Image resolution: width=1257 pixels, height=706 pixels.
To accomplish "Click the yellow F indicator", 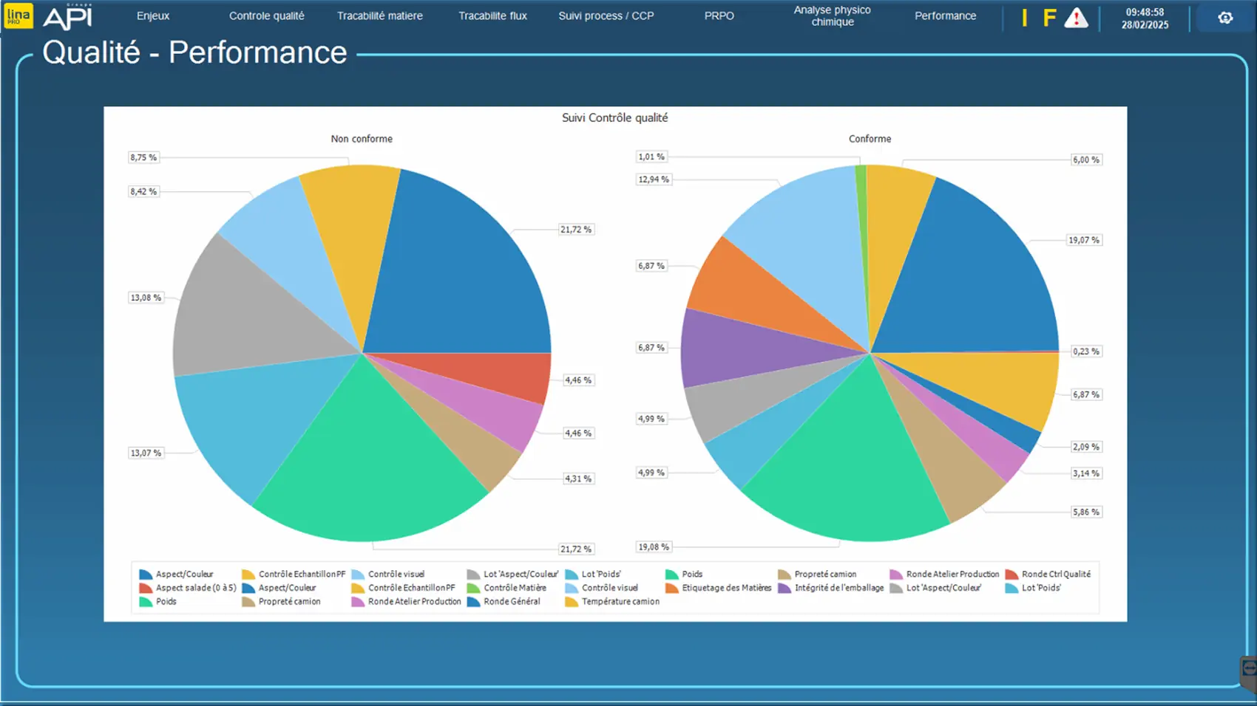I will click(x=1048, y=18).
